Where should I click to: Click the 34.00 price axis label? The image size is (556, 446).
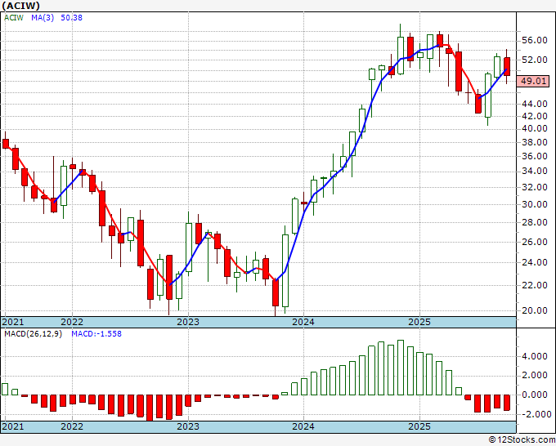(x=535, y=171)
